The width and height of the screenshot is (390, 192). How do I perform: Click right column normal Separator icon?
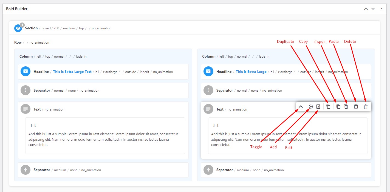208,90
